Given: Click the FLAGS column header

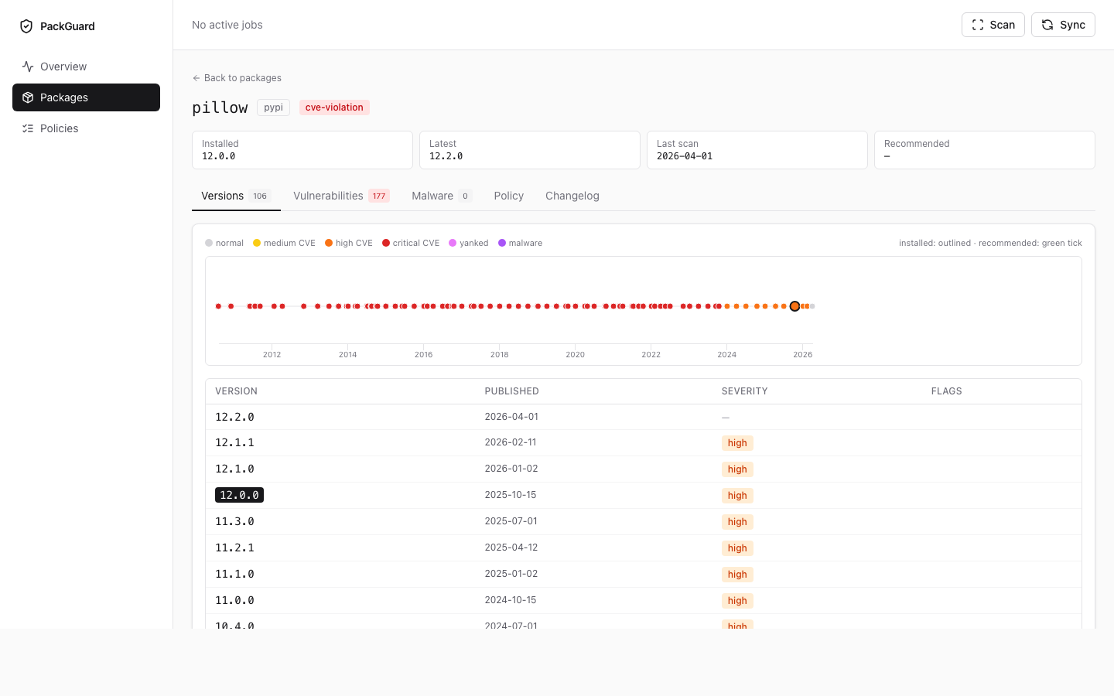Looking at the screenshot, I should (x=947, y=391).
